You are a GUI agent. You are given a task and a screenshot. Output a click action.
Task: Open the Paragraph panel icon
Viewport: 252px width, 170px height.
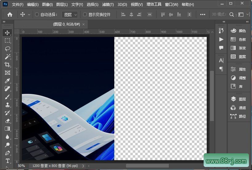[221, 69]
